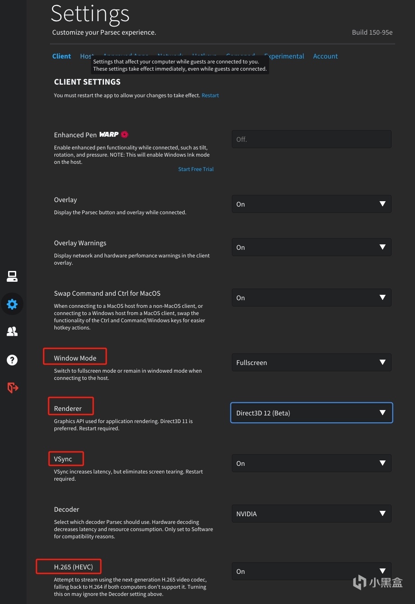Image resolution: width=415 pixels, height=604 pixels.
Task: Open the Friends icon in sidebar
Action: [x=12, y=332]
